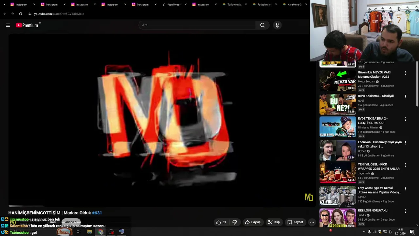The width and height of the screenshot is (419, 236).
Task: Open options menu for REZİLSİN NORUYAKU video
Action: (405, 211)
